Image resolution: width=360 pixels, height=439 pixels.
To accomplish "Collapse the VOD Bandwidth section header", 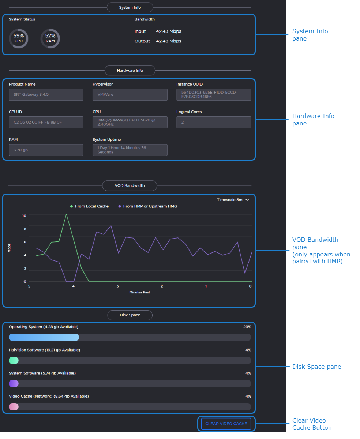I will [130, 185].
